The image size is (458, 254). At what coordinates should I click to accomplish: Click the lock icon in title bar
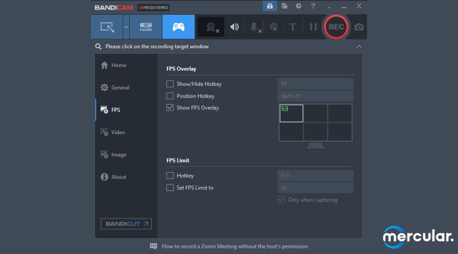pyautogui.click(x=270, y=6)
